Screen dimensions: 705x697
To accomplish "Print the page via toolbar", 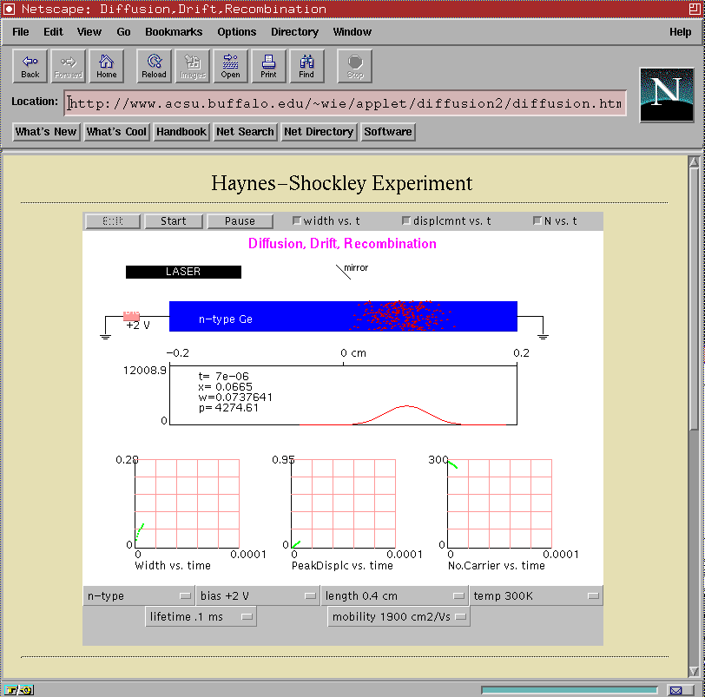I will 268,66.
